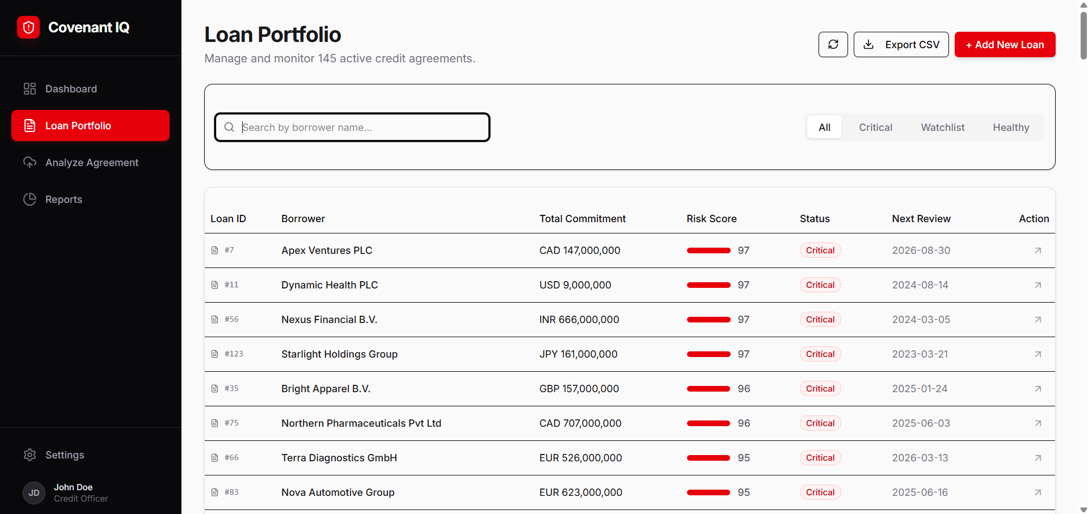Click the Analyze Agreement upload icon
The height and width of the screenshot is (514, 1088).
(x=29, y=163)
